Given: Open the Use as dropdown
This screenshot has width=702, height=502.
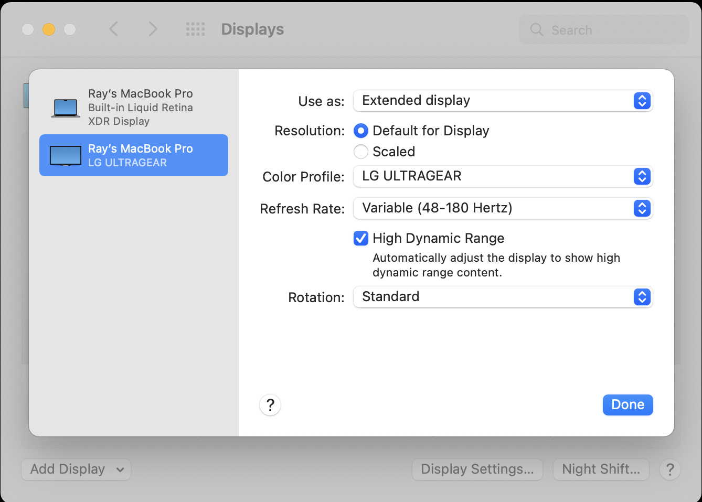Looking at the screenshot, I should click(x=503, y=101).
